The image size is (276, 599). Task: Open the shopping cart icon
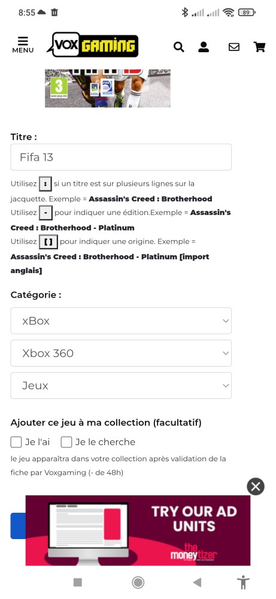pos(260,47)
